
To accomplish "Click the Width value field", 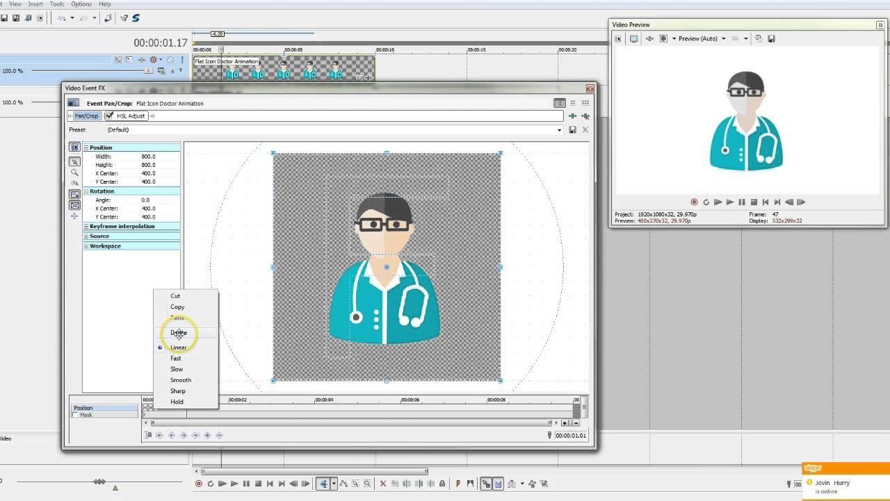I will click(149, 157).
